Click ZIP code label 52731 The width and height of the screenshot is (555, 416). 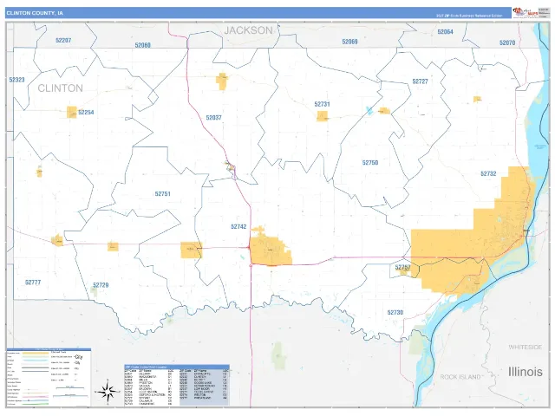point(322,104)
